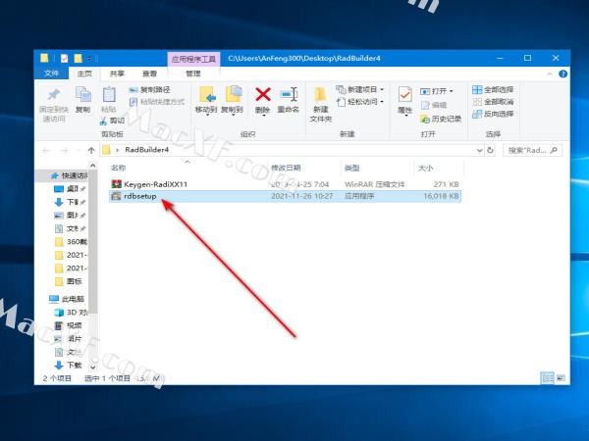Sort by the Name column header
Screen dimensions: 589x441
pos(118,168)
